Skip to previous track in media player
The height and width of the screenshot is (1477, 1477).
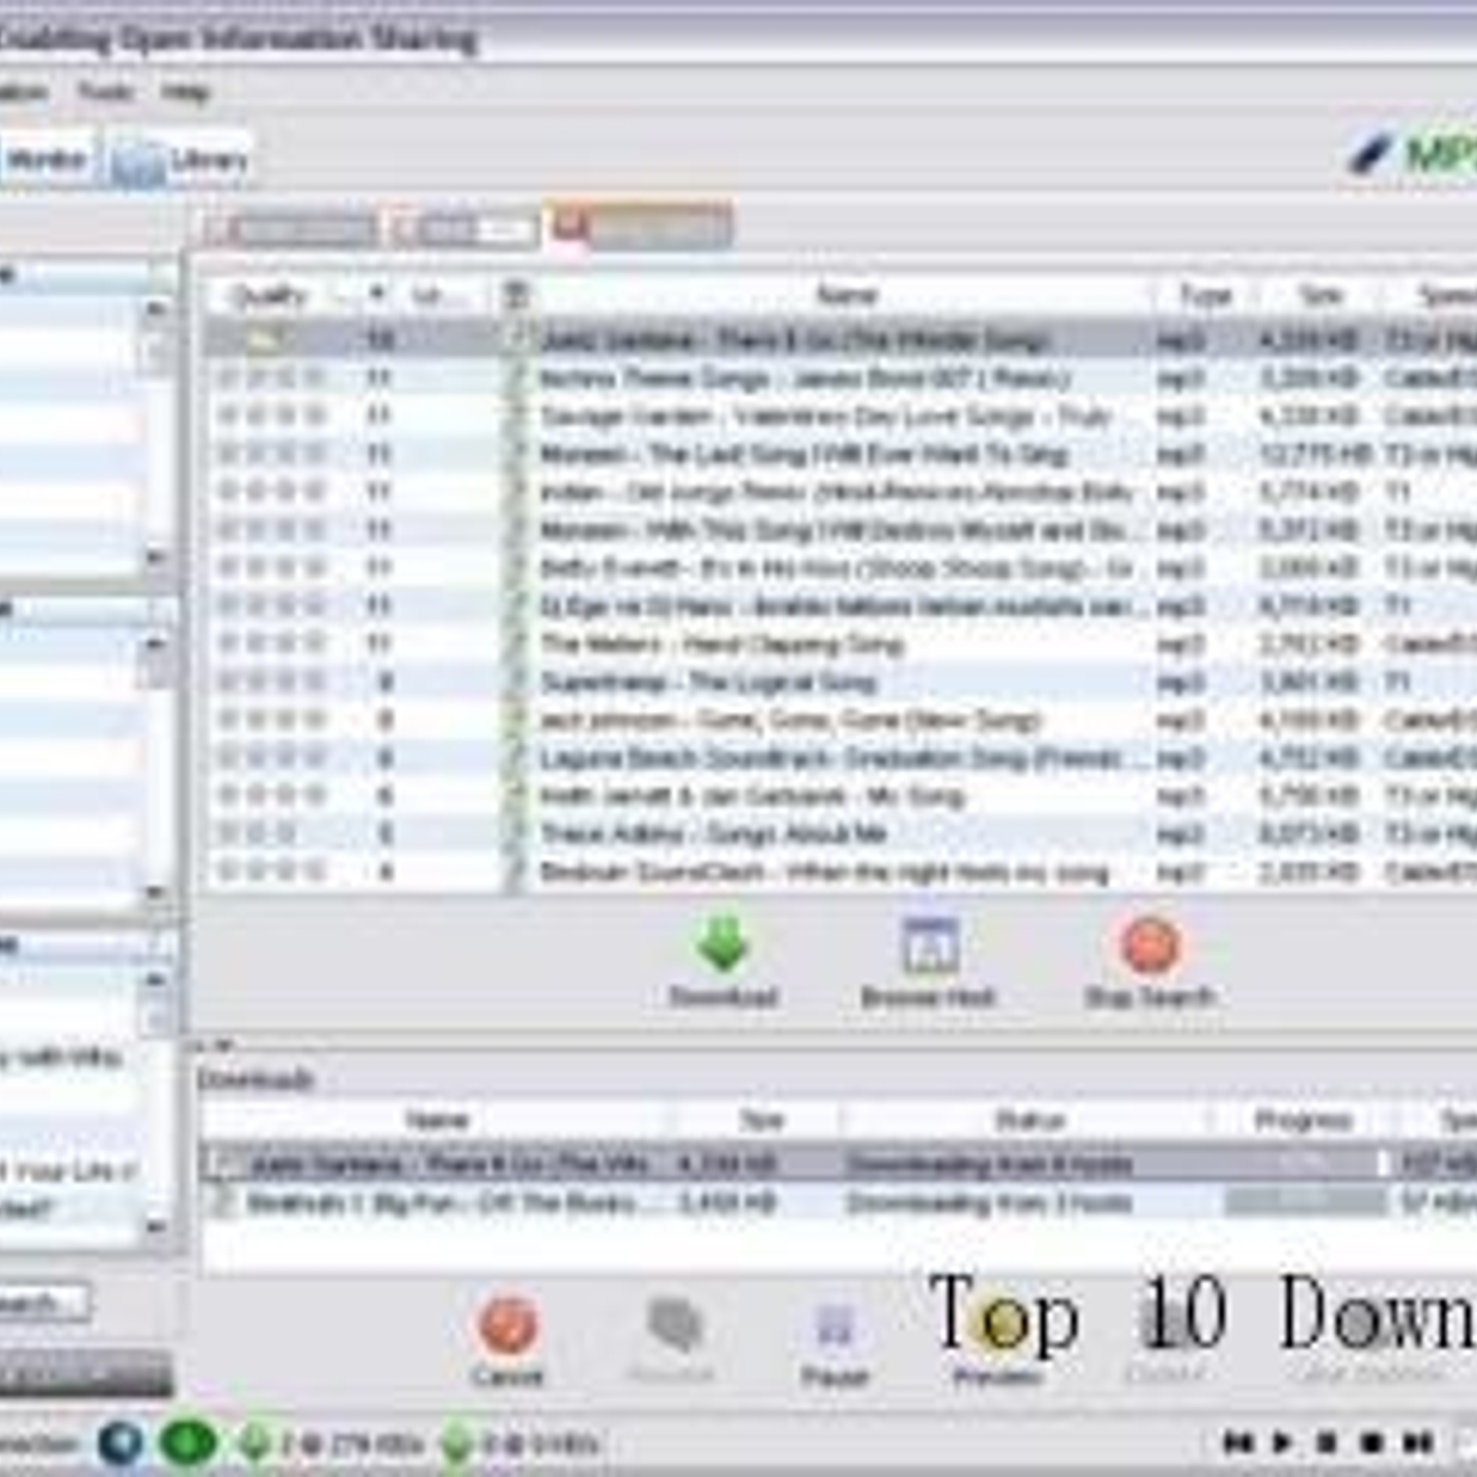(1238, 1442)
